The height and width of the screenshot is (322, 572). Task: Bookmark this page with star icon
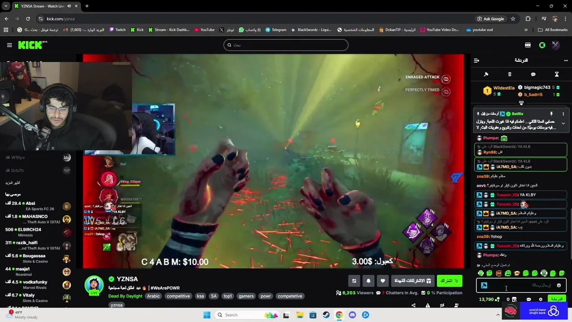click(513, 19)
